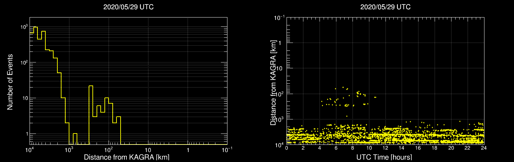Click the 10^-1 tick label on the histogram x-axis
The height and width of the screenshot is (162, 514).
(227, 150)
